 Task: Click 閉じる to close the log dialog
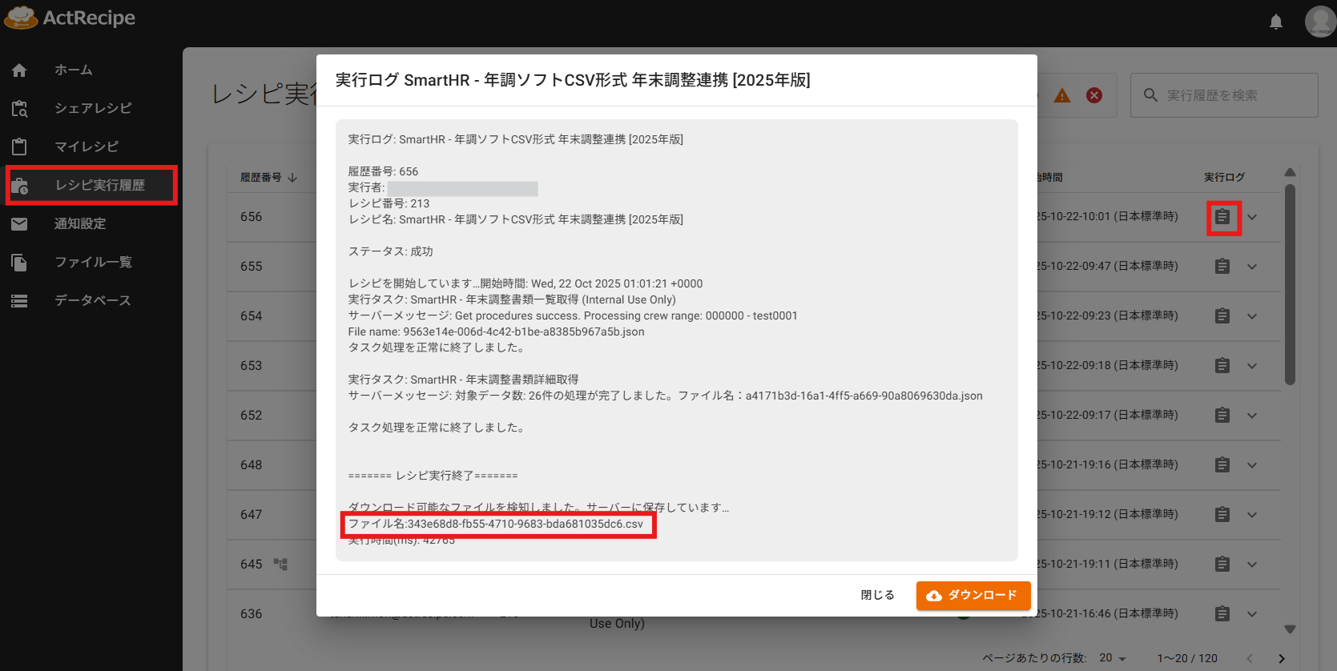(877, 595)
